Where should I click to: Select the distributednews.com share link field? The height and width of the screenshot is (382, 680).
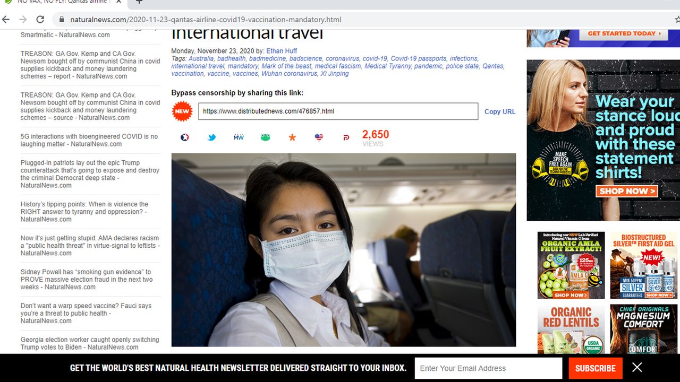click(x=338, y=111)
